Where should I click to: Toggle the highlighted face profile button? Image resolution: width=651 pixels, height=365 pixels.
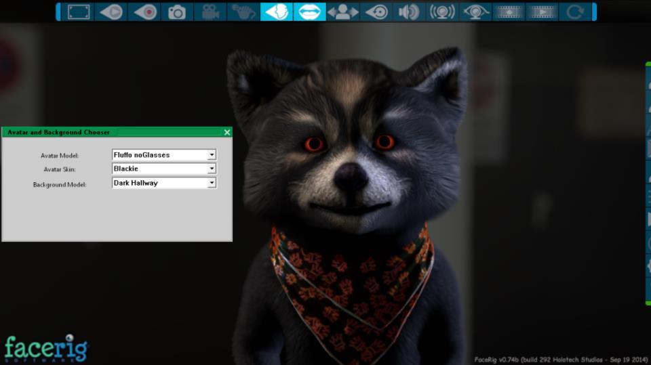pyautogui.click(x=276, y=12)
